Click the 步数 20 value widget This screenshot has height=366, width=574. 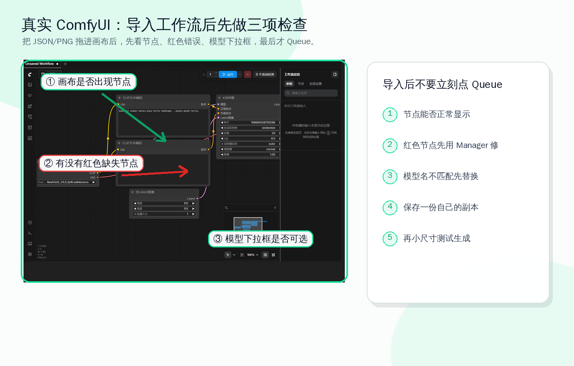point(250,133)
